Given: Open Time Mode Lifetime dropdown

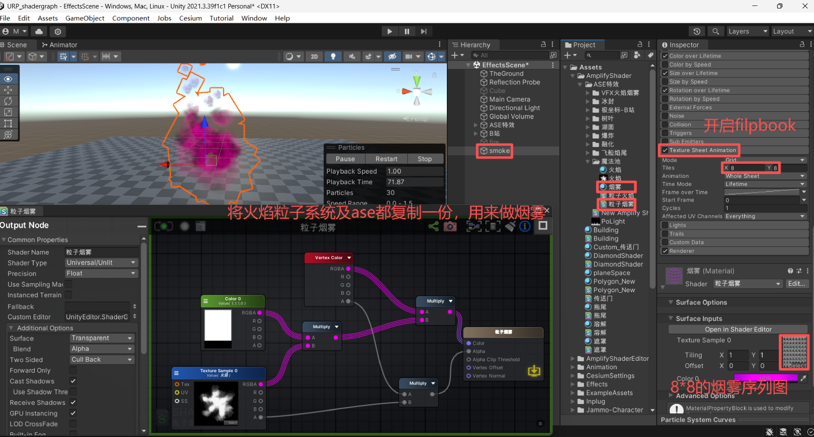Looking at the screenshot, I should click(x=765, y=184).
